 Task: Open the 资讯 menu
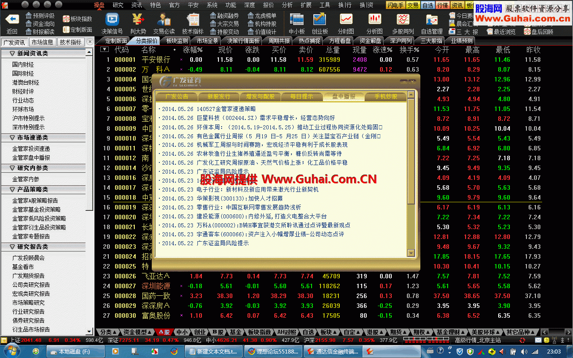click(x=137, y=5)
